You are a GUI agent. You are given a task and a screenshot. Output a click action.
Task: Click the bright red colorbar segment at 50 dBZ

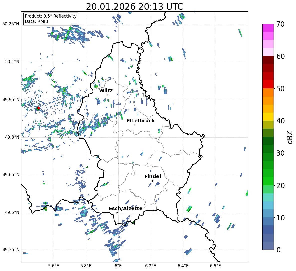268,84
